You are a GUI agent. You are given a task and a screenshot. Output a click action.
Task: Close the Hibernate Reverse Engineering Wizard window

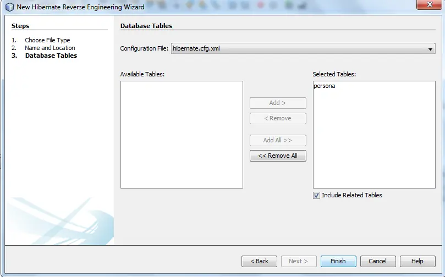pyautogui.click(x=429, y=4)
